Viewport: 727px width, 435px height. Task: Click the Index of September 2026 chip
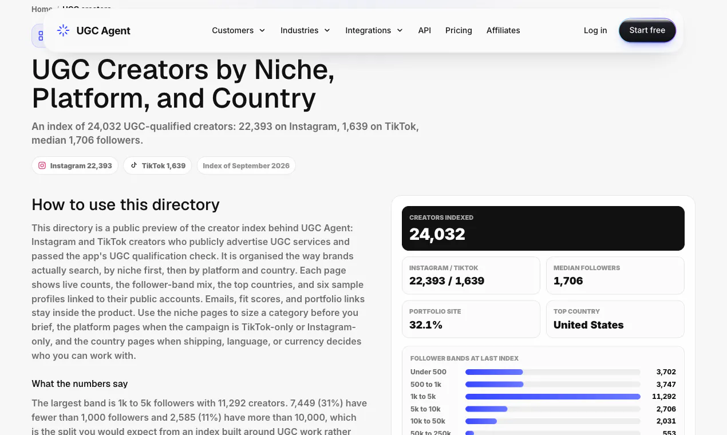click(246, 165)
